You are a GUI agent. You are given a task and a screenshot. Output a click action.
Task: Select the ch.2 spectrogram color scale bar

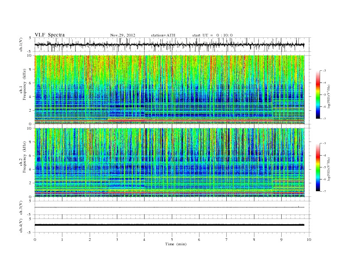[x=318, y=167]
